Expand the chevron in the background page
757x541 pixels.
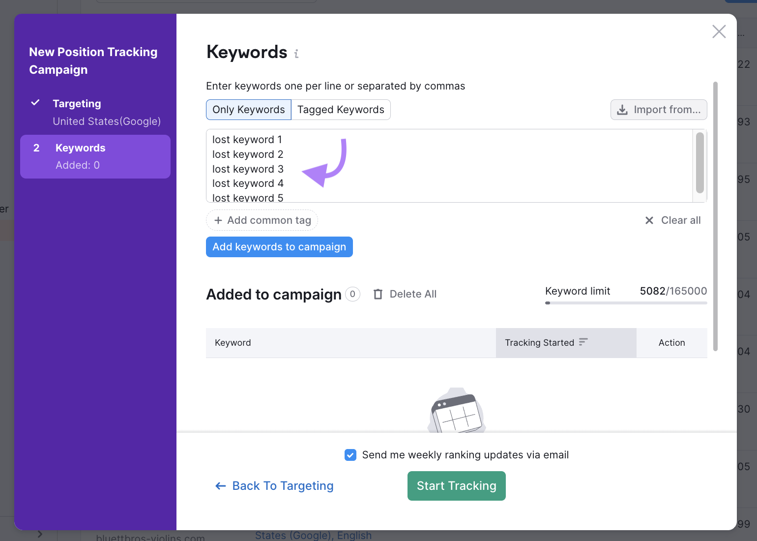40,534
